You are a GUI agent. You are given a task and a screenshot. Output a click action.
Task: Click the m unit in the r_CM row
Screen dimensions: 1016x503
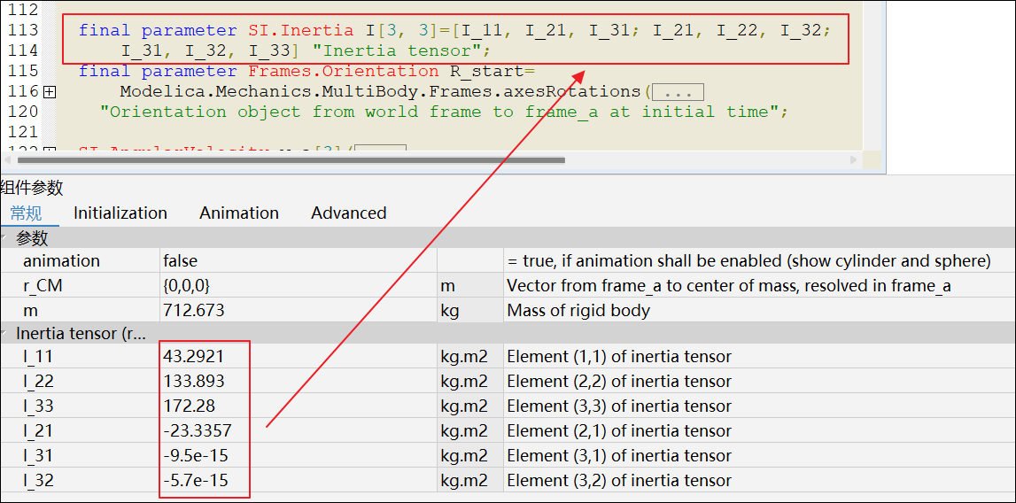[447, 285]
